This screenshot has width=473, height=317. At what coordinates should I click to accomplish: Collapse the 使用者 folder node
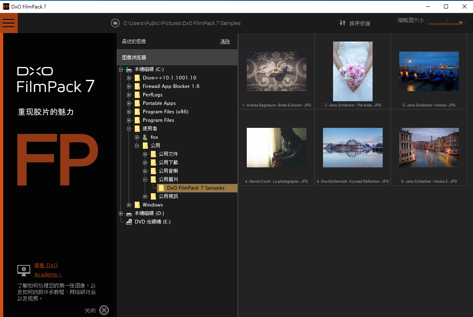tap(129, 129)
